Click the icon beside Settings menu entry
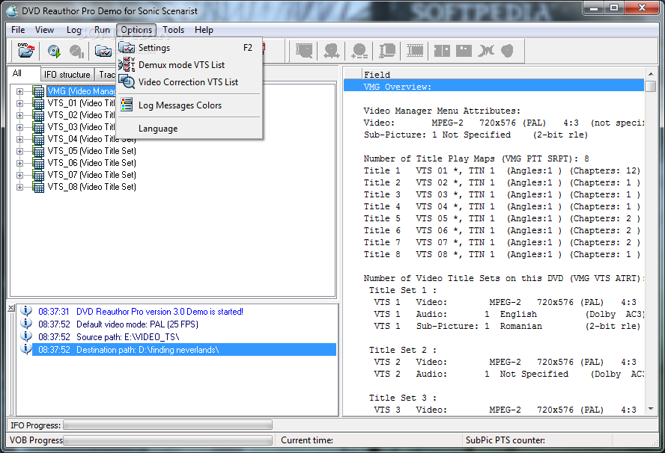665x453 pixels. pyautogui.click(x=127, y=48)
